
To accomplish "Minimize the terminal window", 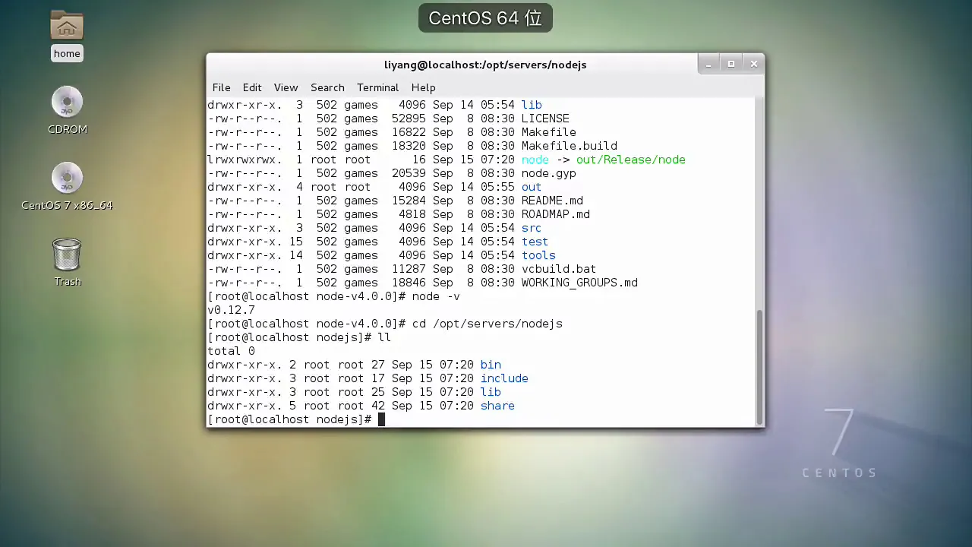I will [708, 65].
